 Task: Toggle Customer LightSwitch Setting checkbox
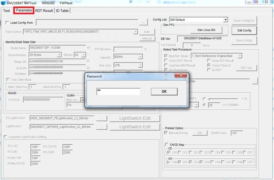(x=5, y=137)
